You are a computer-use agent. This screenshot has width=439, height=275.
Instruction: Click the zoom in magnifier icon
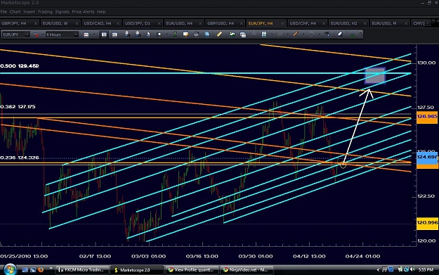click(x=127, y=34)
